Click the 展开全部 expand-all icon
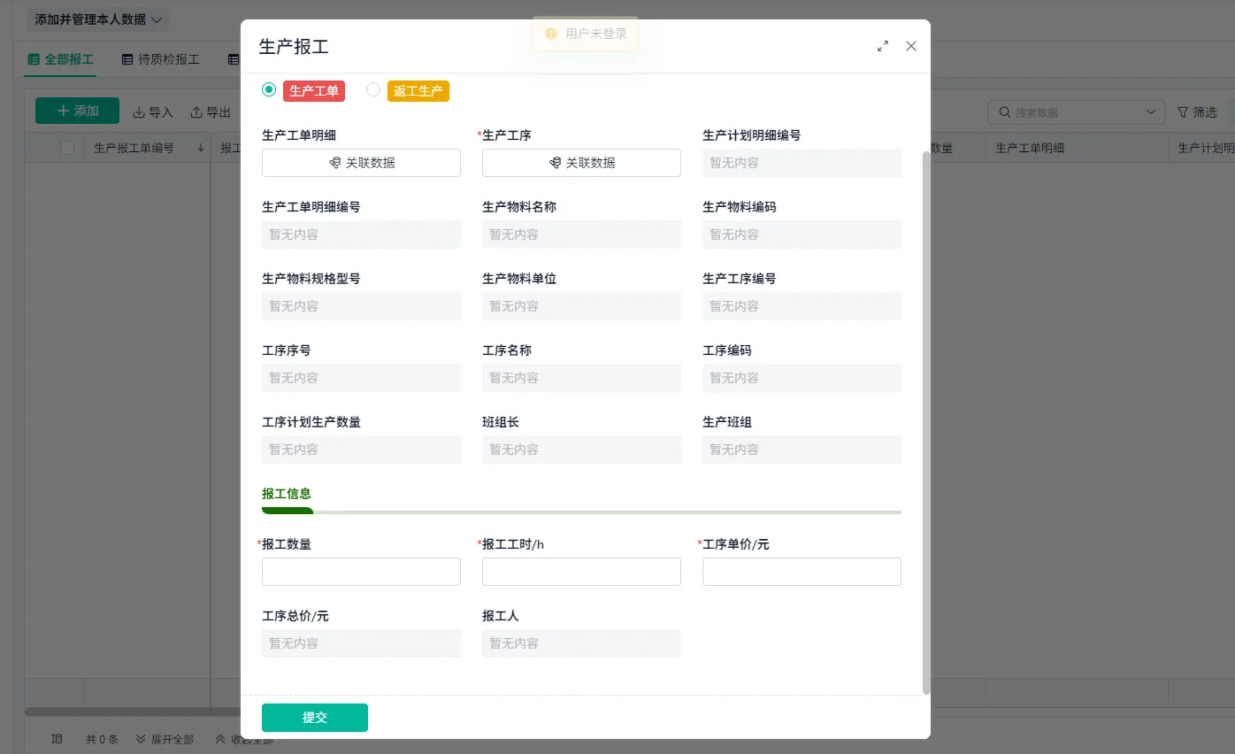 [141, 739]
